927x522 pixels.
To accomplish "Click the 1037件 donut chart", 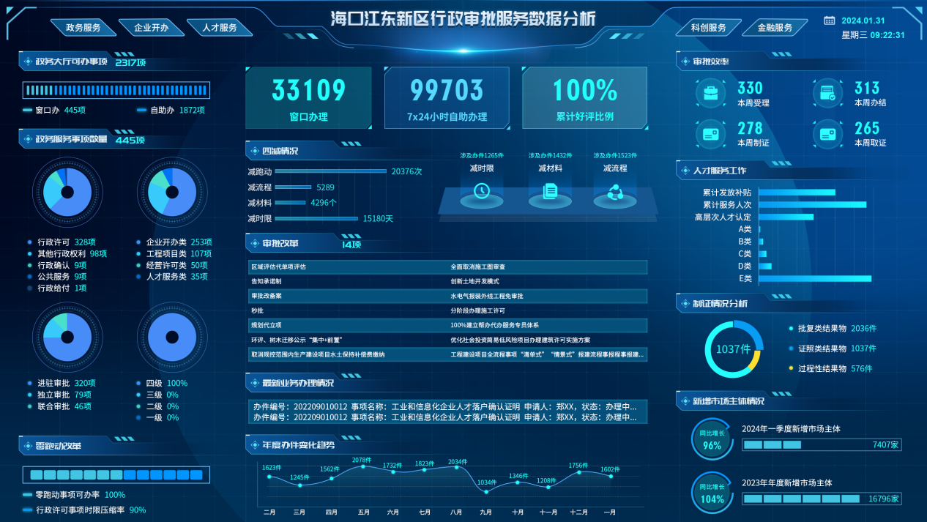I will pos(734,349).
